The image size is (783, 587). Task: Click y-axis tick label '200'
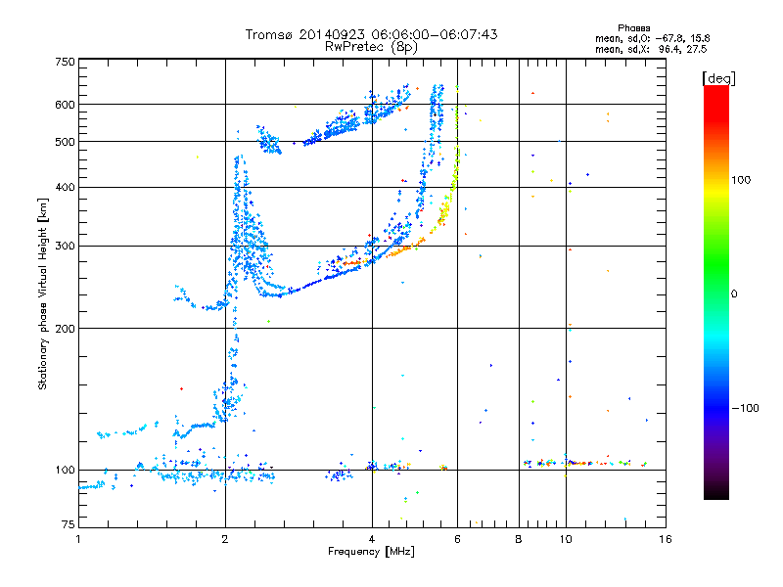pyautogui.click(x=65, y=329)
